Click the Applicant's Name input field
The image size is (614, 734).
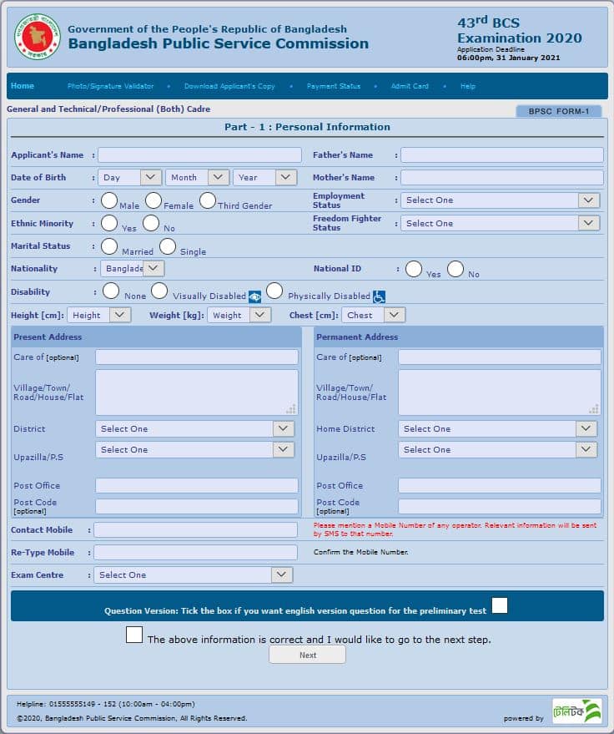tap(200, 155)
